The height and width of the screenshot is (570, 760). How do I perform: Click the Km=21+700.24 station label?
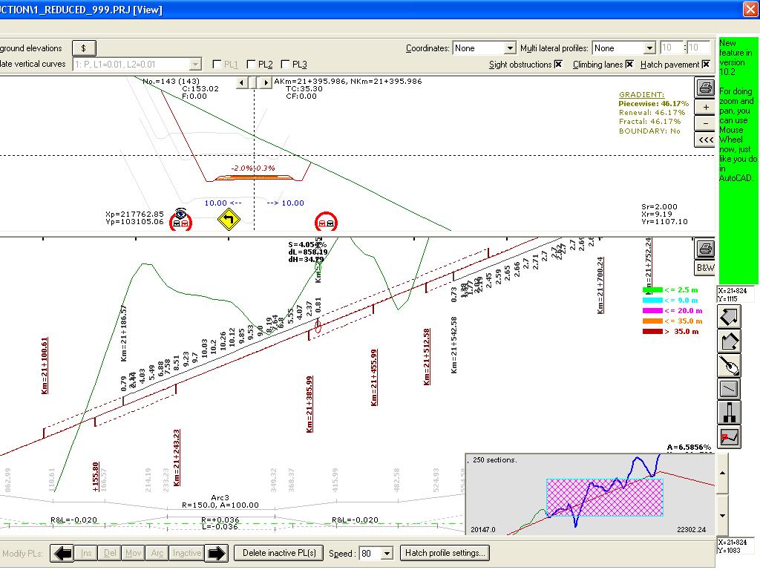[600, 285]
